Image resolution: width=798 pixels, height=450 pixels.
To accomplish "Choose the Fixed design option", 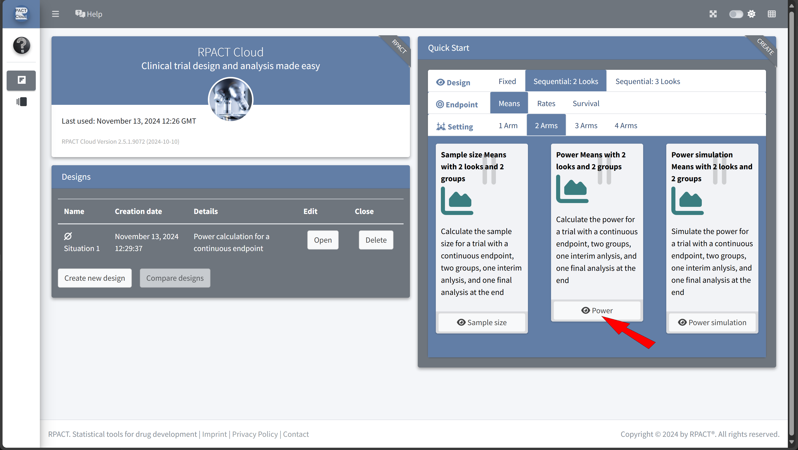I will 507,81.
